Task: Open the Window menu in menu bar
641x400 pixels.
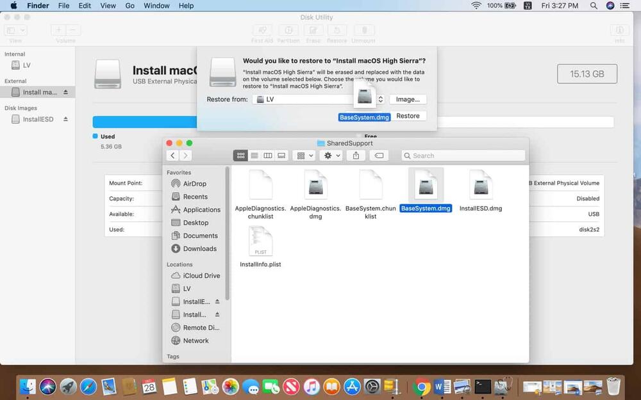Action: (156, 6)
